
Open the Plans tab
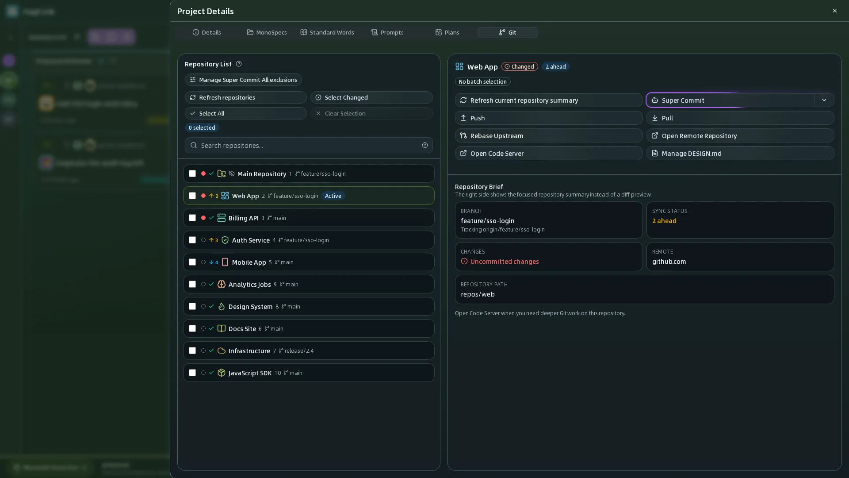447,33
